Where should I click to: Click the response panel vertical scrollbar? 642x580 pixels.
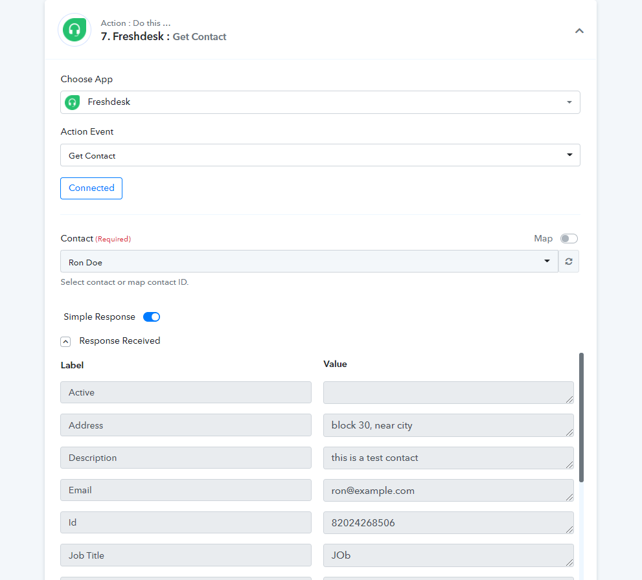tap(581, 418)
